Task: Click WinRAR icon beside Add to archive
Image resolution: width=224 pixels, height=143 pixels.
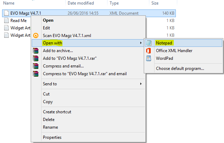Action: 36,51
